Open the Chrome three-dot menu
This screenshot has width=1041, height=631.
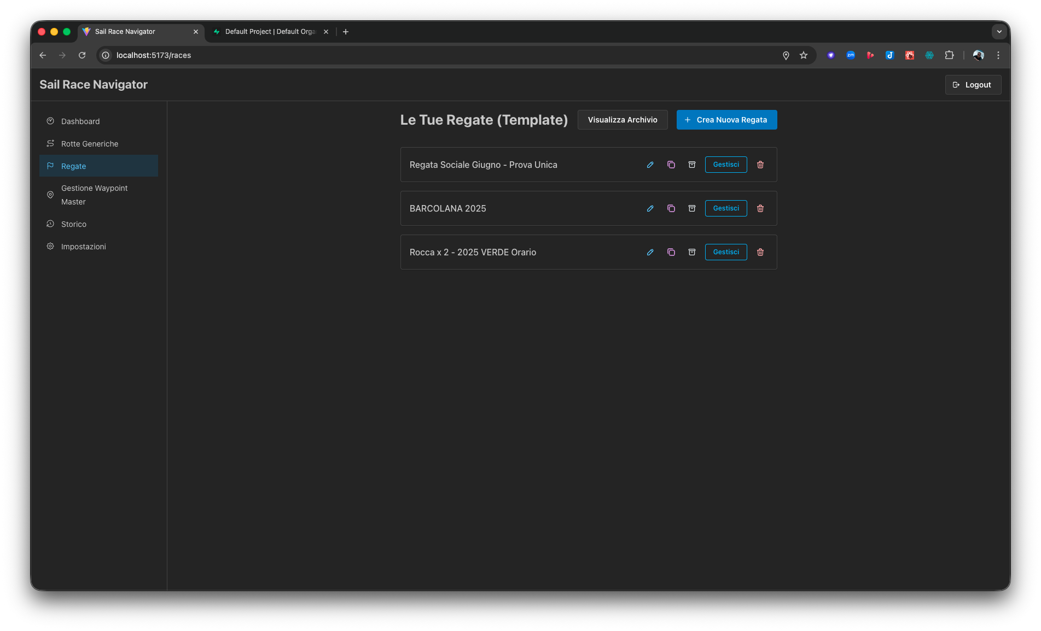pyautogui.click(x=998, y=55)
